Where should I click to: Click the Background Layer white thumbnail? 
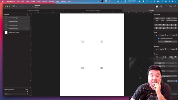pos(6,32)
